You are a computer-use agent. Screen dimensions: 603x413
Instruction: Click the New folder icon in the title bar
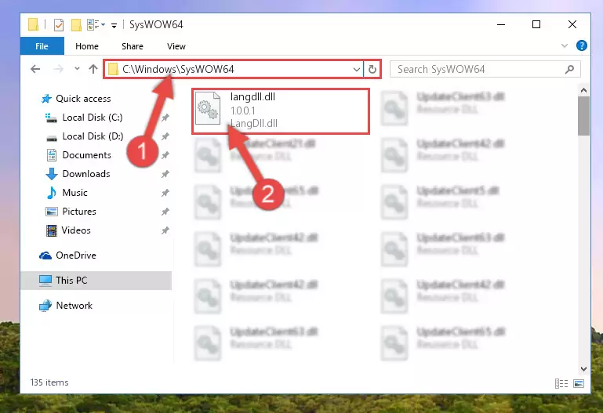(x=76, y=25)
